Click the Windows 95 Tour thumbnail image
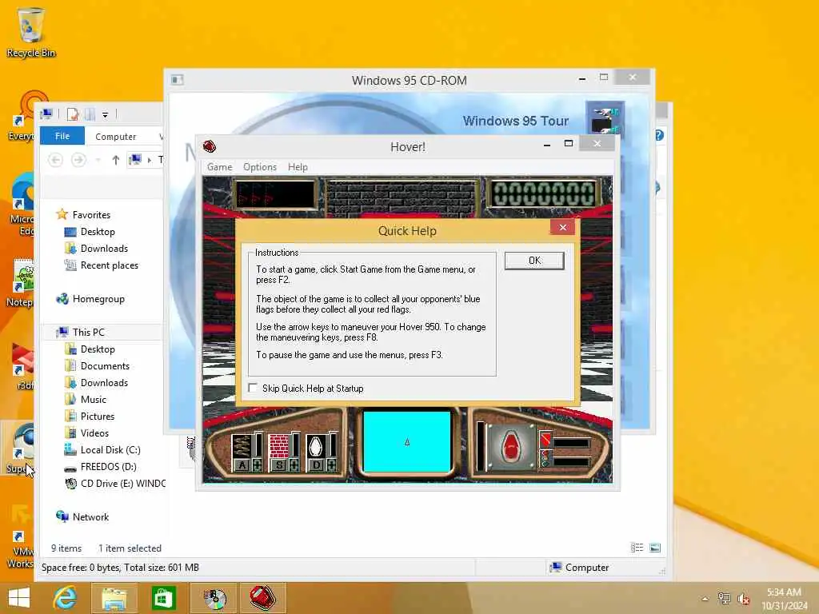819x614 pixels. tap(605, 118)
